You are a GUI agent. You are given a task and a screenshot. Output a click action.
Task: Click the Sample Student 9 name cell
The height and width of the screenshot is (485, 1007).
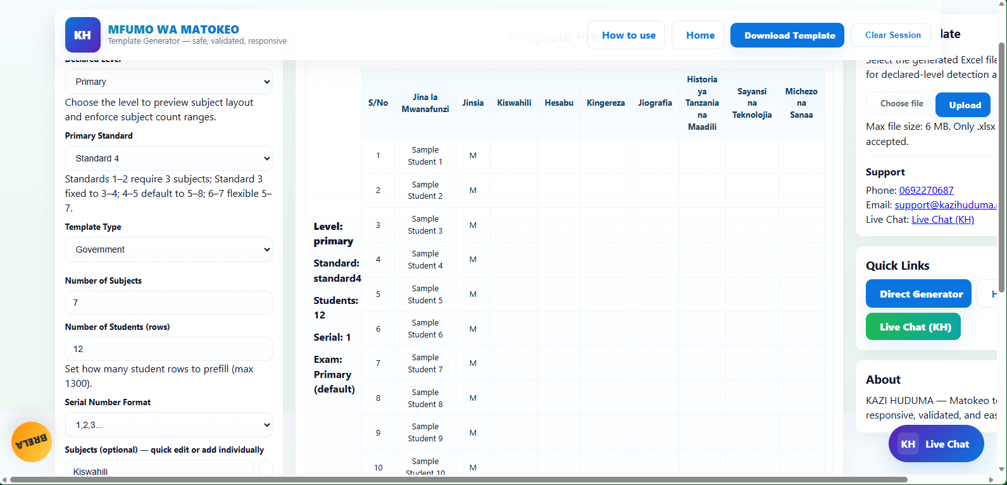pos(425,432)
